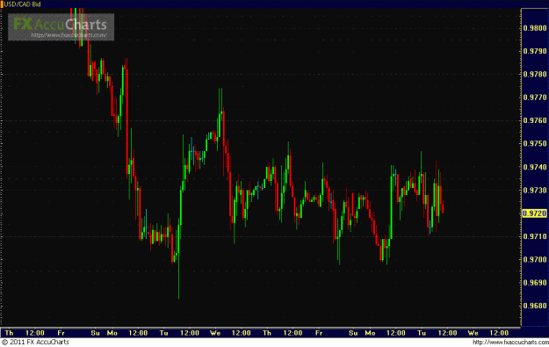The width and height of the screenshot is (549, 347).
Task: Select the highlighted current price 0.9720
Action: [x=534, y=213]
